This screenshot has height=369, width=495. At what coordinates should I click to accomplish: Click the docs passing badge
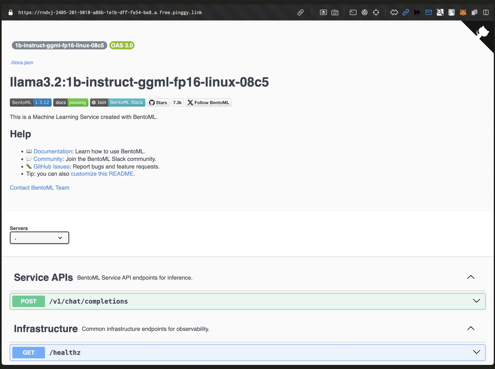[x=71, y=103]
